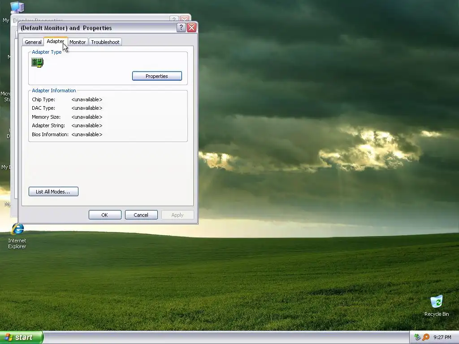This screenshot has width=459, height=344.
Task: Cancel the monitor properties dialog
Action: 141,215
